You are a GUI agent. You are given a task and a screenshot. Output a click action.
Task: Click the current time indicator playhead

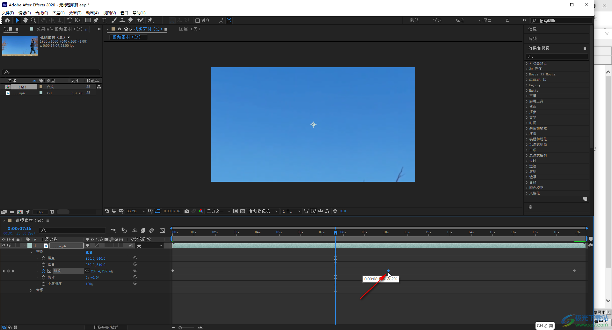(x=335, y=233)
